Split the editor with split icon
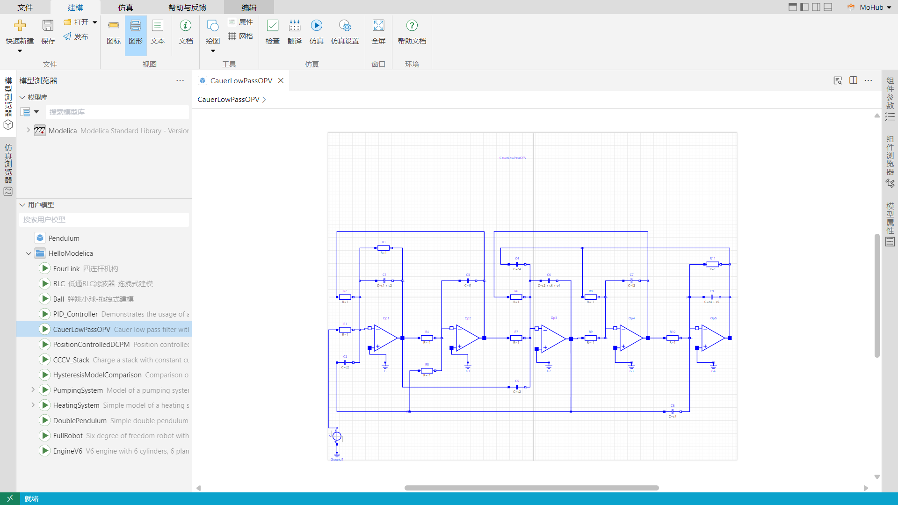The width and height of the screenshot is (898, 505). tap(853, 80)
